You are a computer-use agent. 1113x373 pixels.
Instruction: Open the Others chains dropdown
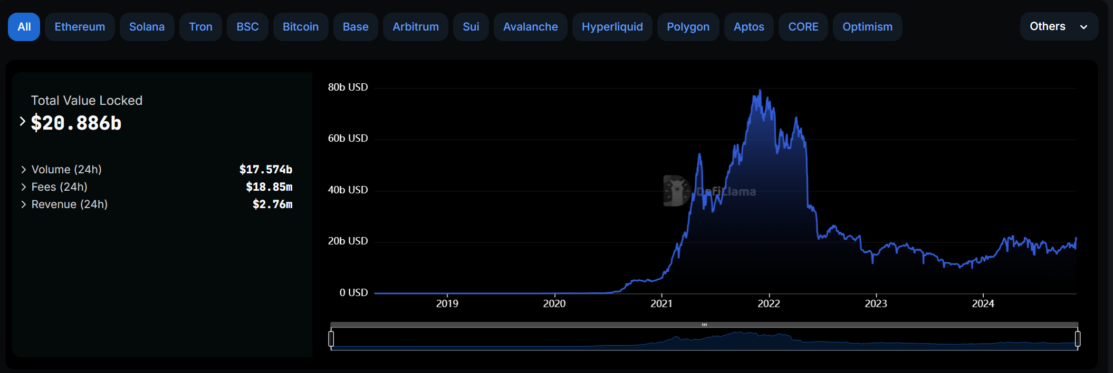1059,26
